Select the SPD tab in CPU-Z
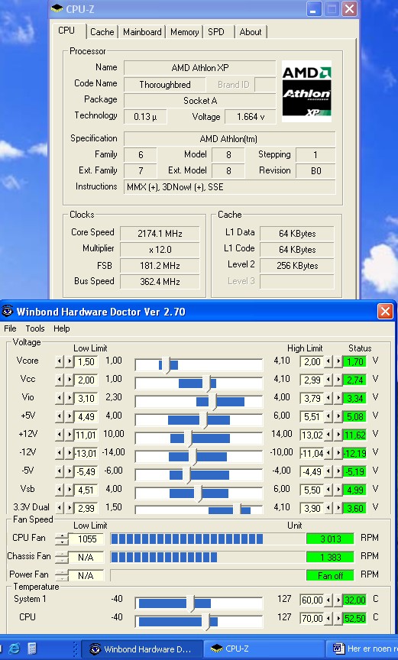398x660 pixels. (x=216, y=32)
